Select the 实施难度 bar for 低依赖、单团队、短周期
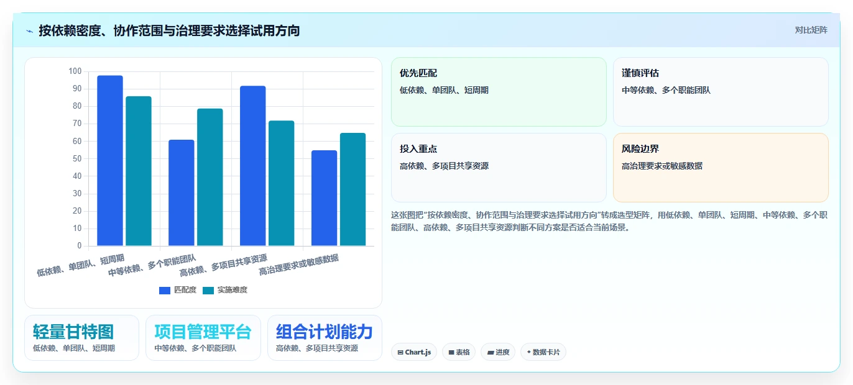This screenshot has height=385, width=853. click(x=139, y=171)
